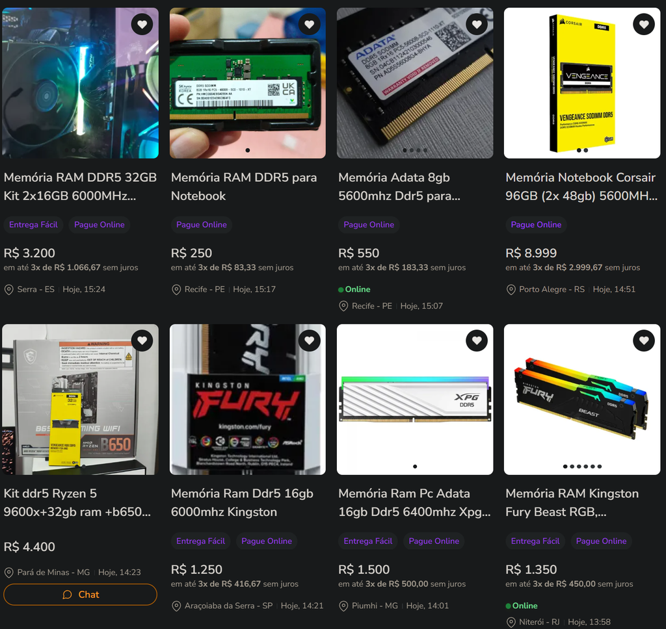Image resolution: width=666 pixels, height=629 pixels.
Task: Save the Corsair 96GB notebook memory listing
Action: (644, 24)
